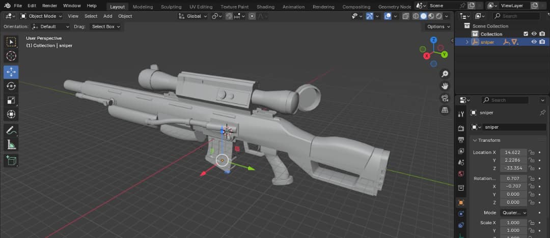550x238 pixels.
Task: Click the green Y axis gizmo ball
Action: pos(445,54)
